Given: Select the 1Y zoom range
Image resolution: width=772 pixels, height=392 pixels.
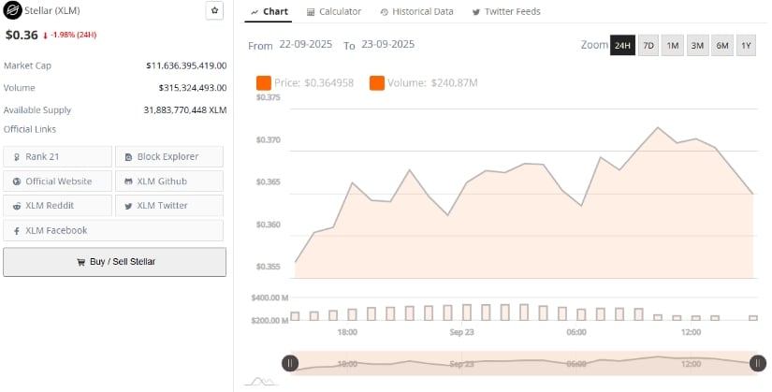Looking at the screenshot, I should (746, 45).
